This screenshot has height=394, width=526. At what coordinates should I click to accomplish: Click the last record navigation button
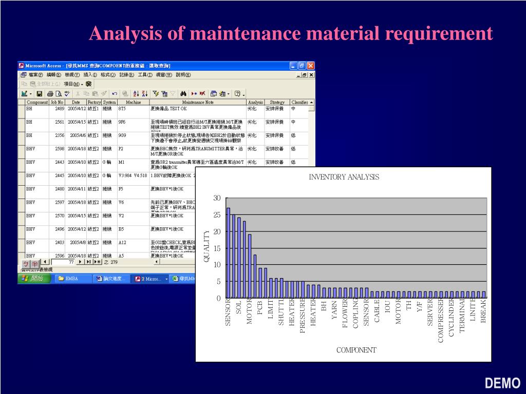coord(88,262)
